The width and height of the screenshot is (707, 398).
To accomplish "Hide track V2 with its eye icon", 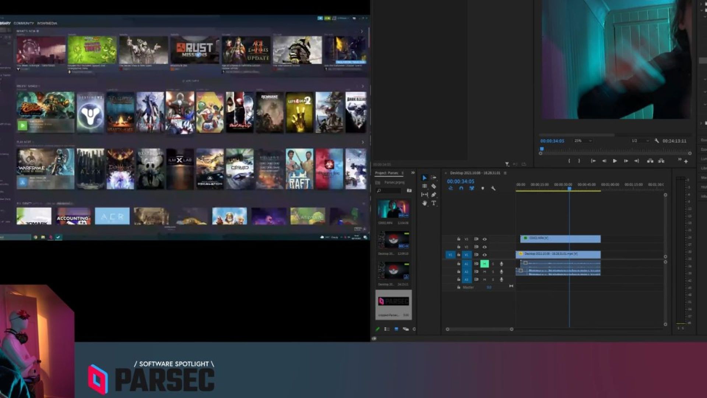I will pos(485,247).
